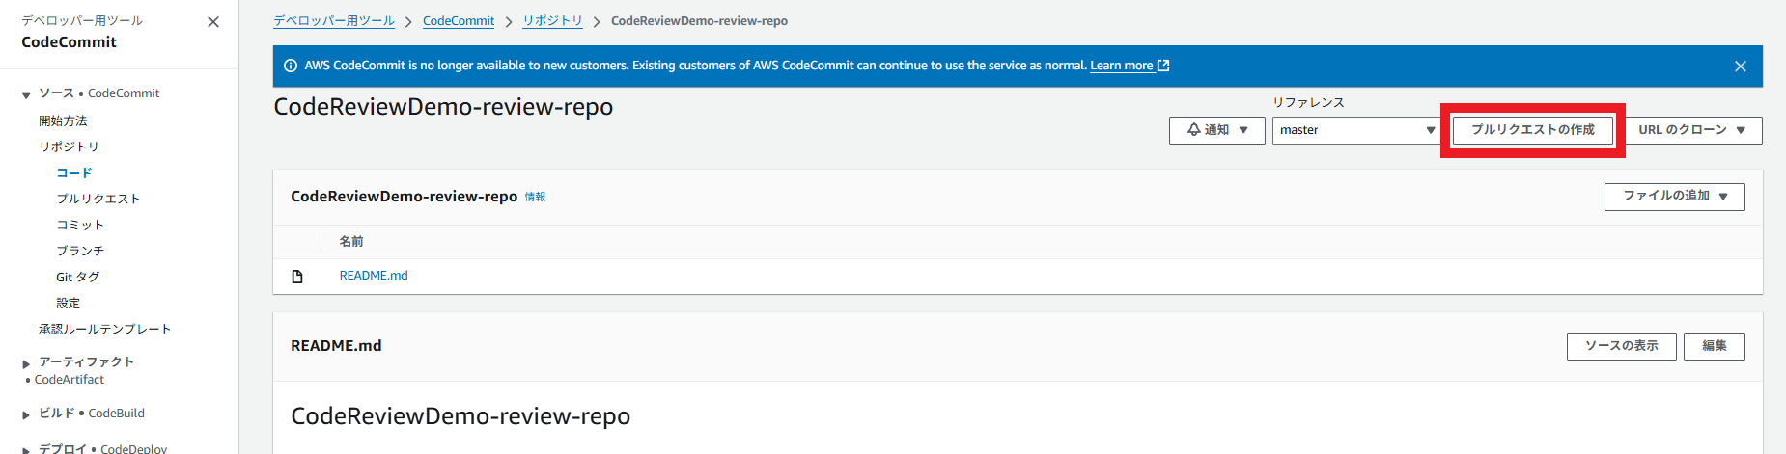Click the ソースの表示 button

coord(1621,346)
